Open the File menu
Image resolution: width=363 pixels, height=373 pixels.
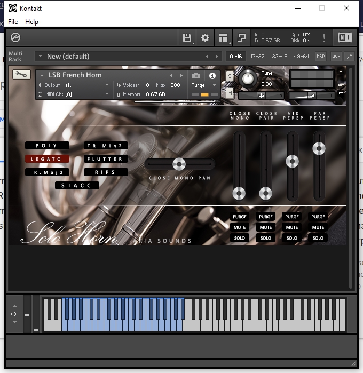13,22
